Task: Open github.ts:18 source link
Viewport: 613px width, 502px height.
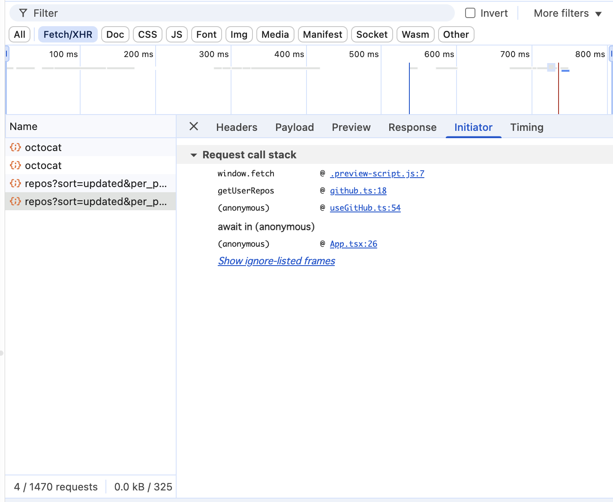Action: click(x=358, y=191)
